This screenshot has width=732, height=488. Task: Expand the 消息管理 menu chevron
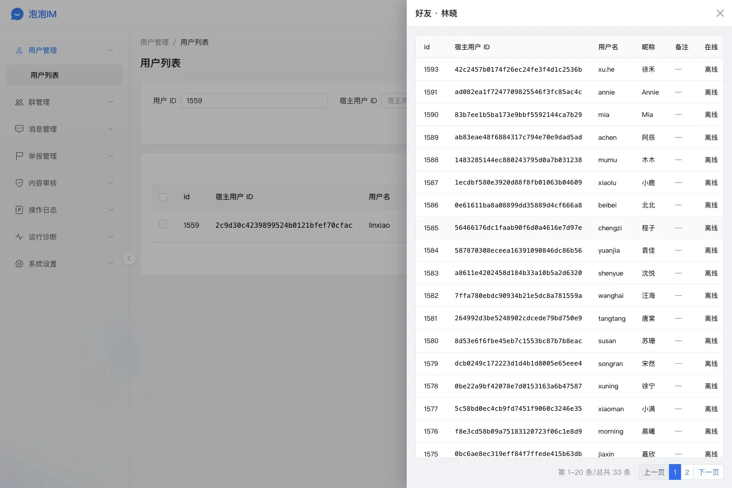(x=111, y=129)
